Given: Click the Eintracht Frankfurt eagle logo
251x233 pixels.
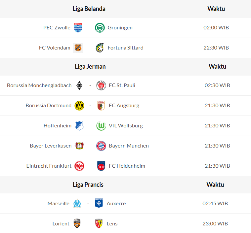Looking at the screenshot, I should (x=79, y=166).
